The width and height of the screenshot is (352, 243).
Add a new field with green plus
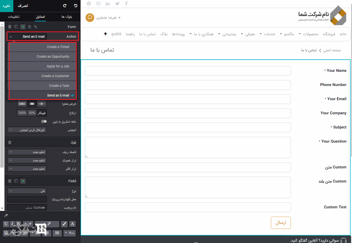[23, 181]
